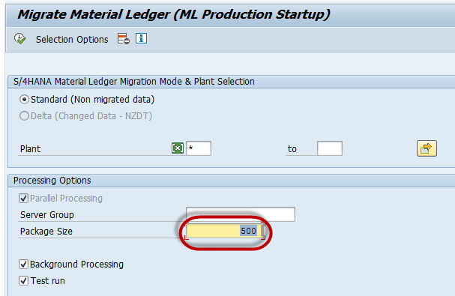
Task: Click the Package Size field showing 500
Action: click(225, 232)
